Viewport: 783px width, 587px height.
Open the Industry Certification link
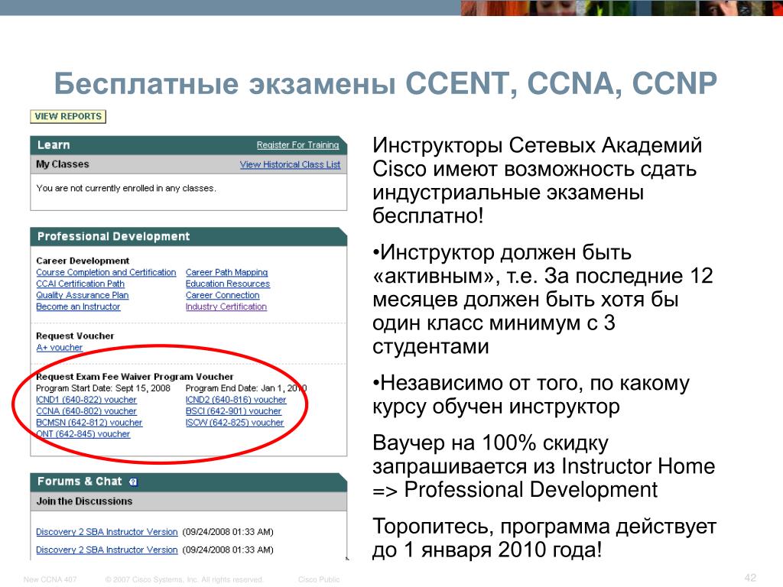[226, 307]
